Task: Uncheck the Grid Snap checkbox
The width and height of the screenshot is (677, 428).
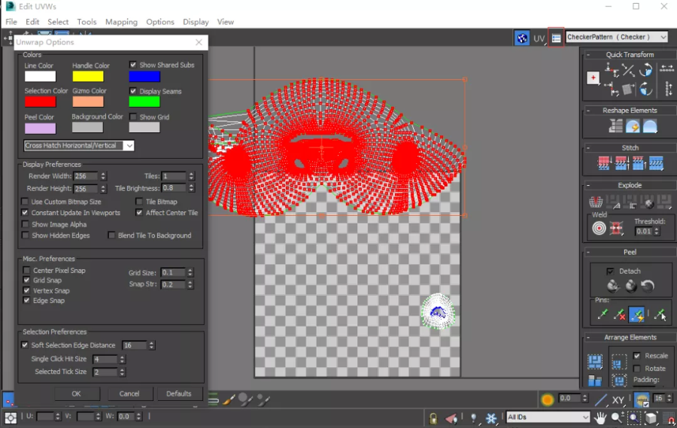Action: pos(27,281)
